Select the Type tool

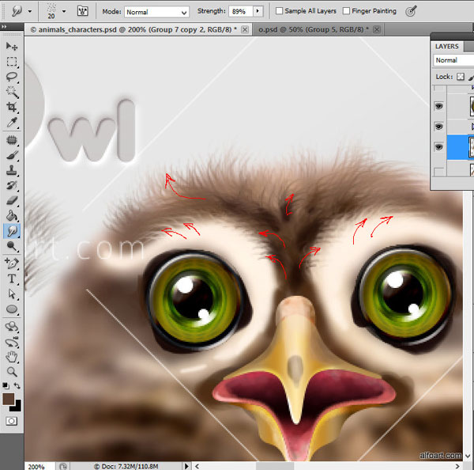point(12,279)
